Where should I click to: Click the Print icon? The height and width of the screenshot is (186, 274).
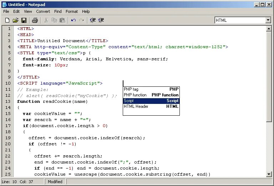point(35,20)
